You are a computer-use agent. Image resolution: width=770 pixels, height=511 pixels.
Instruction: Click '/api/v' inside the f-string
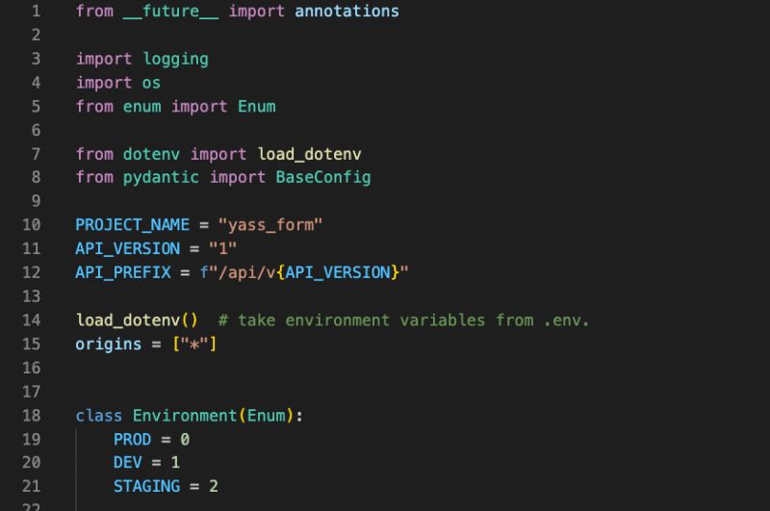[x=247, y=272]
